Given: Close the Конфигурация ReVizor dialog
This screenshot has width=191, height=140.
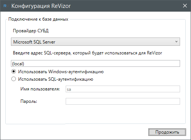Looking at the screenshot, I should click(x=185, y=6).
